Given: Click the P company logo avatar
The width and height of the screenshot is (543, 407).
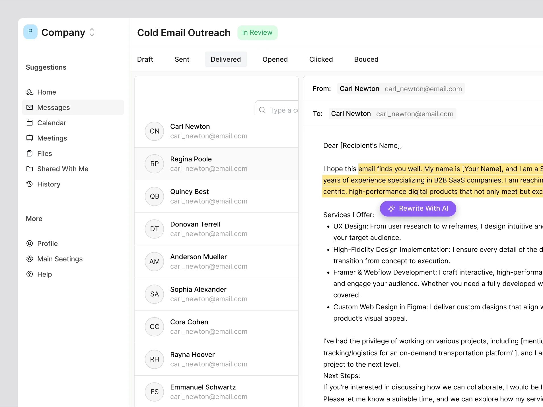Looking at the screenshot, I should [x=30, y=32].
